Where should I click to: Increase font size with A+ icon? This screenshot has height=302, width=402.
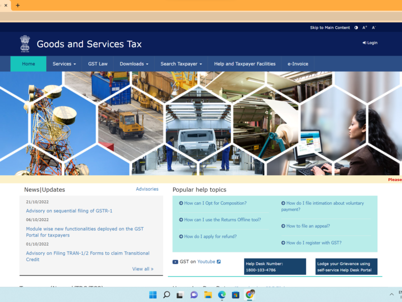coord(365,28)
